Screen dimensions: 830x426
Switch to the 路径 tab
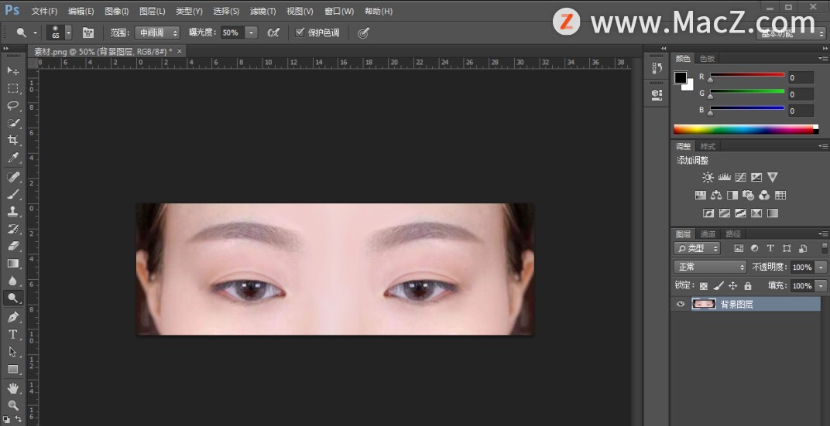tap(733, 233)
